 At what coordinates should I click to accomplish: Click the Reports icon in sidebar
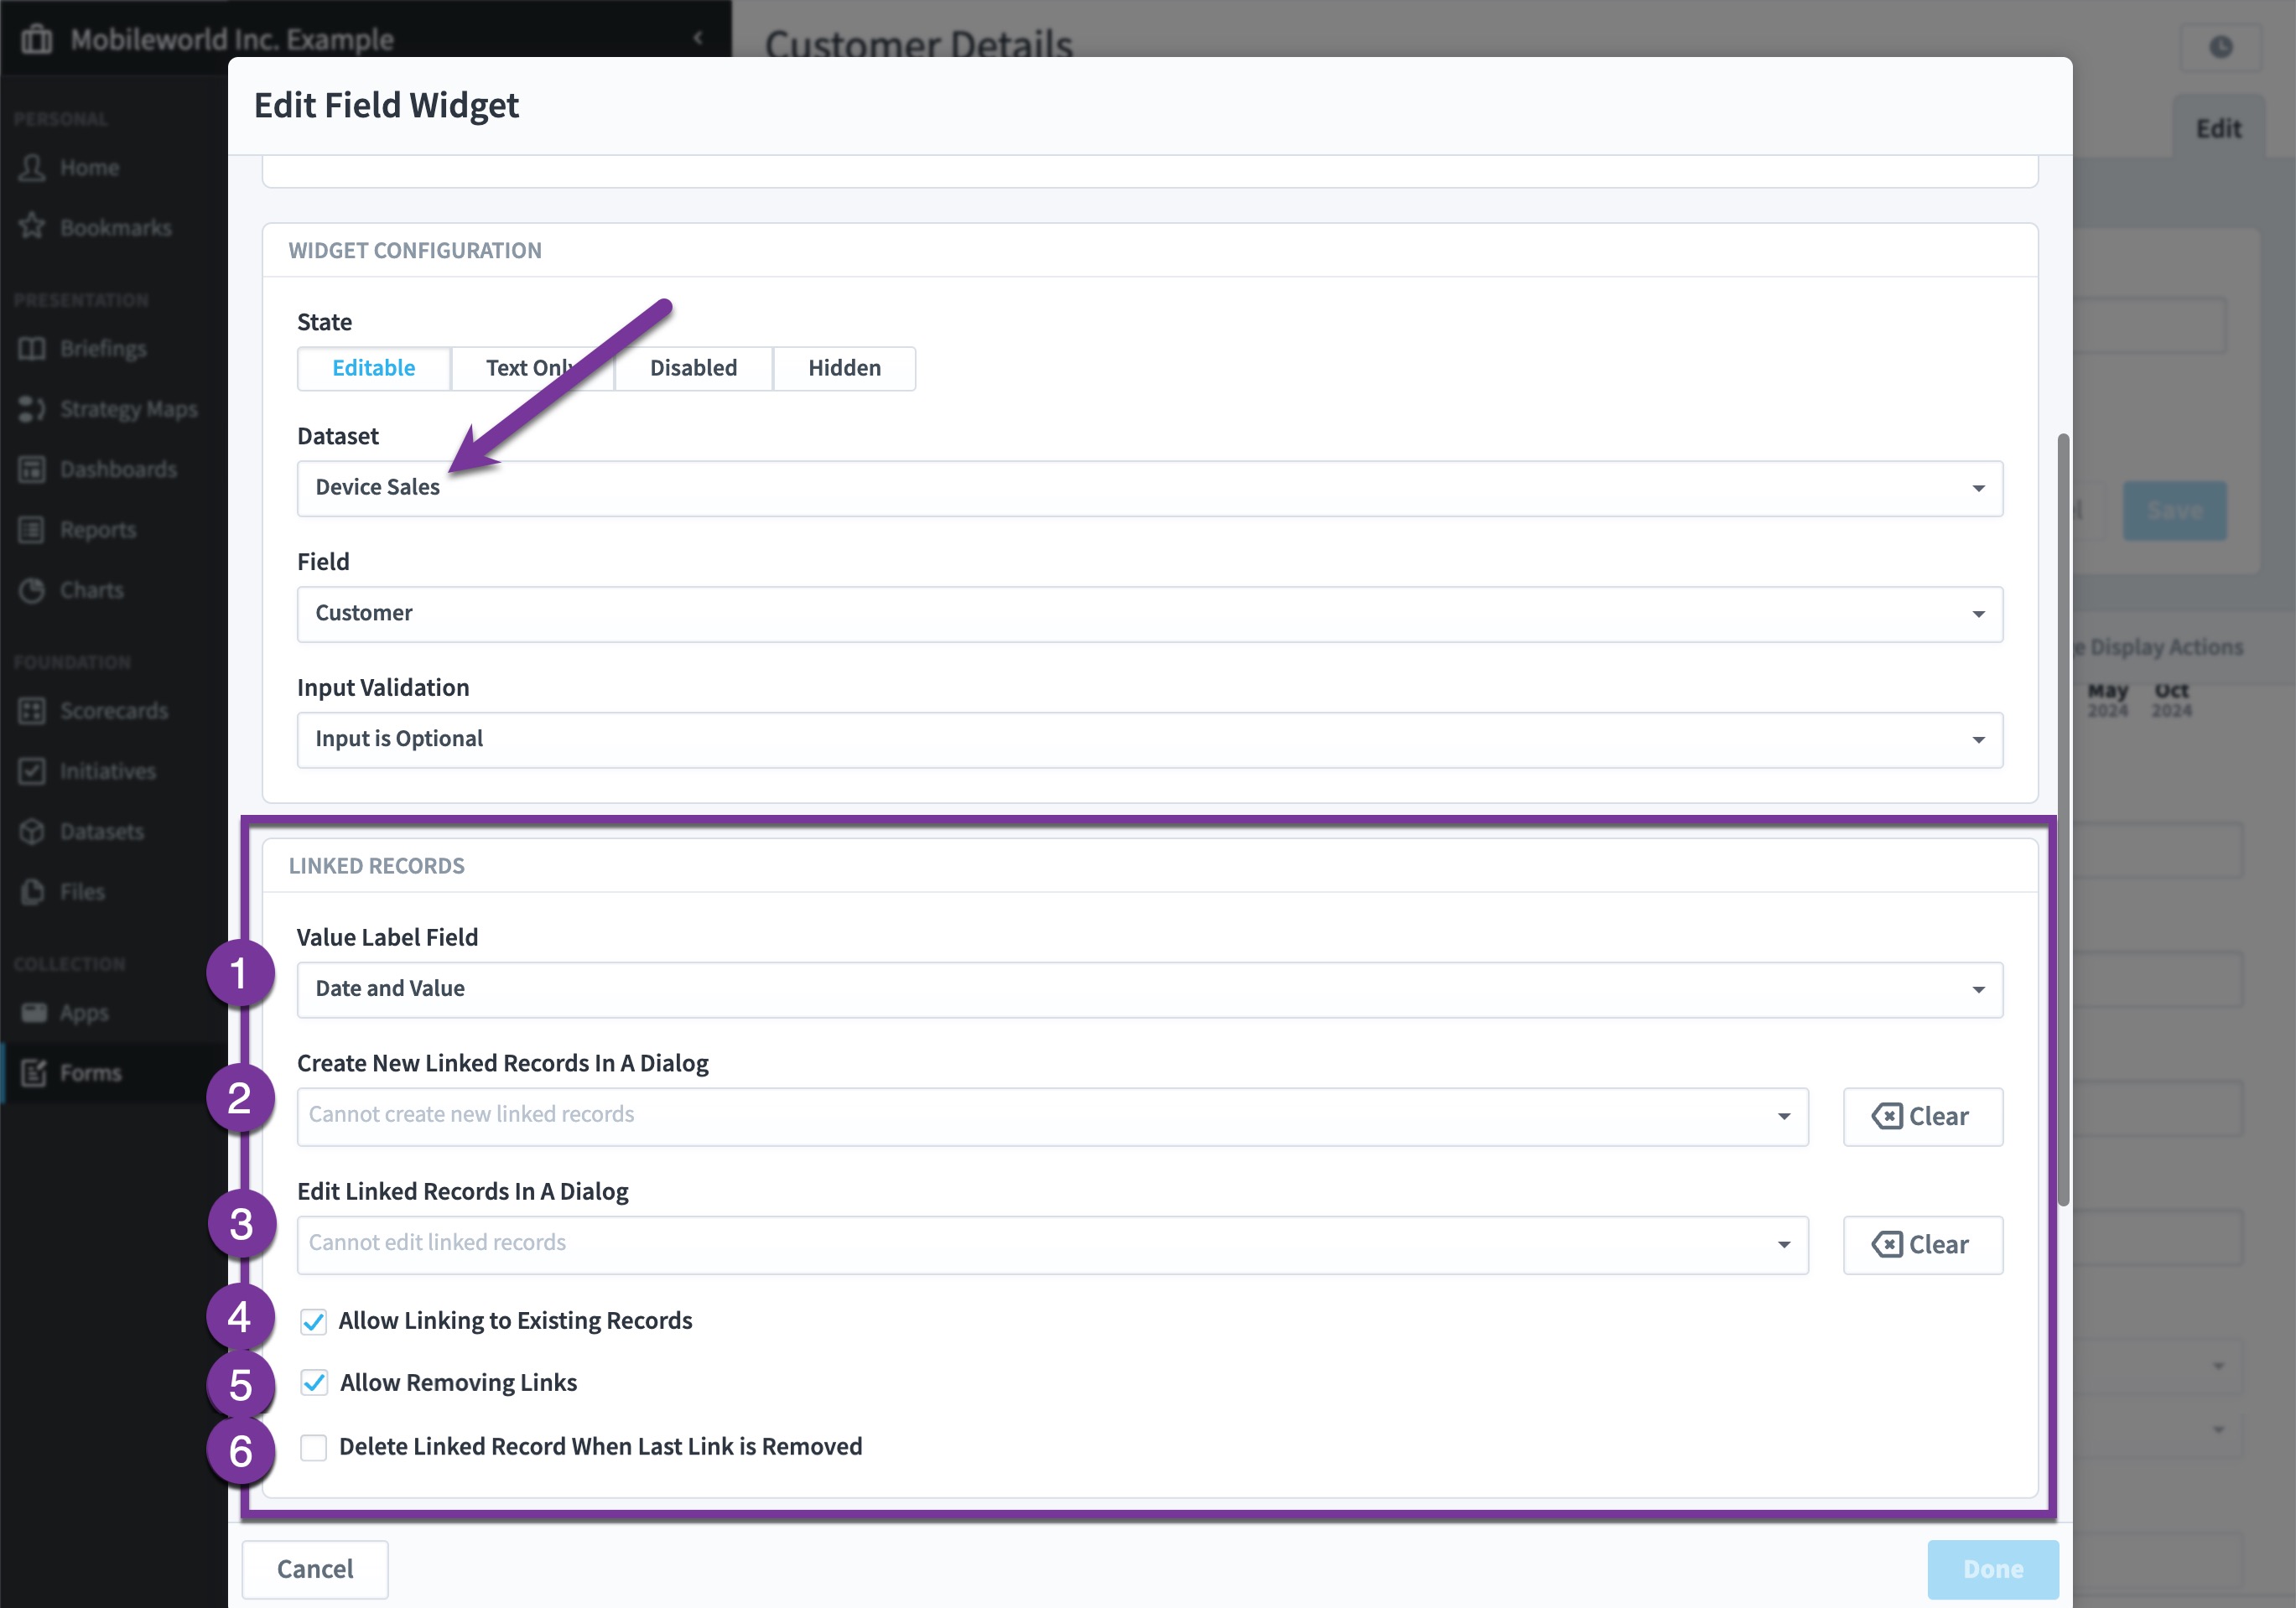click(32, 529)
